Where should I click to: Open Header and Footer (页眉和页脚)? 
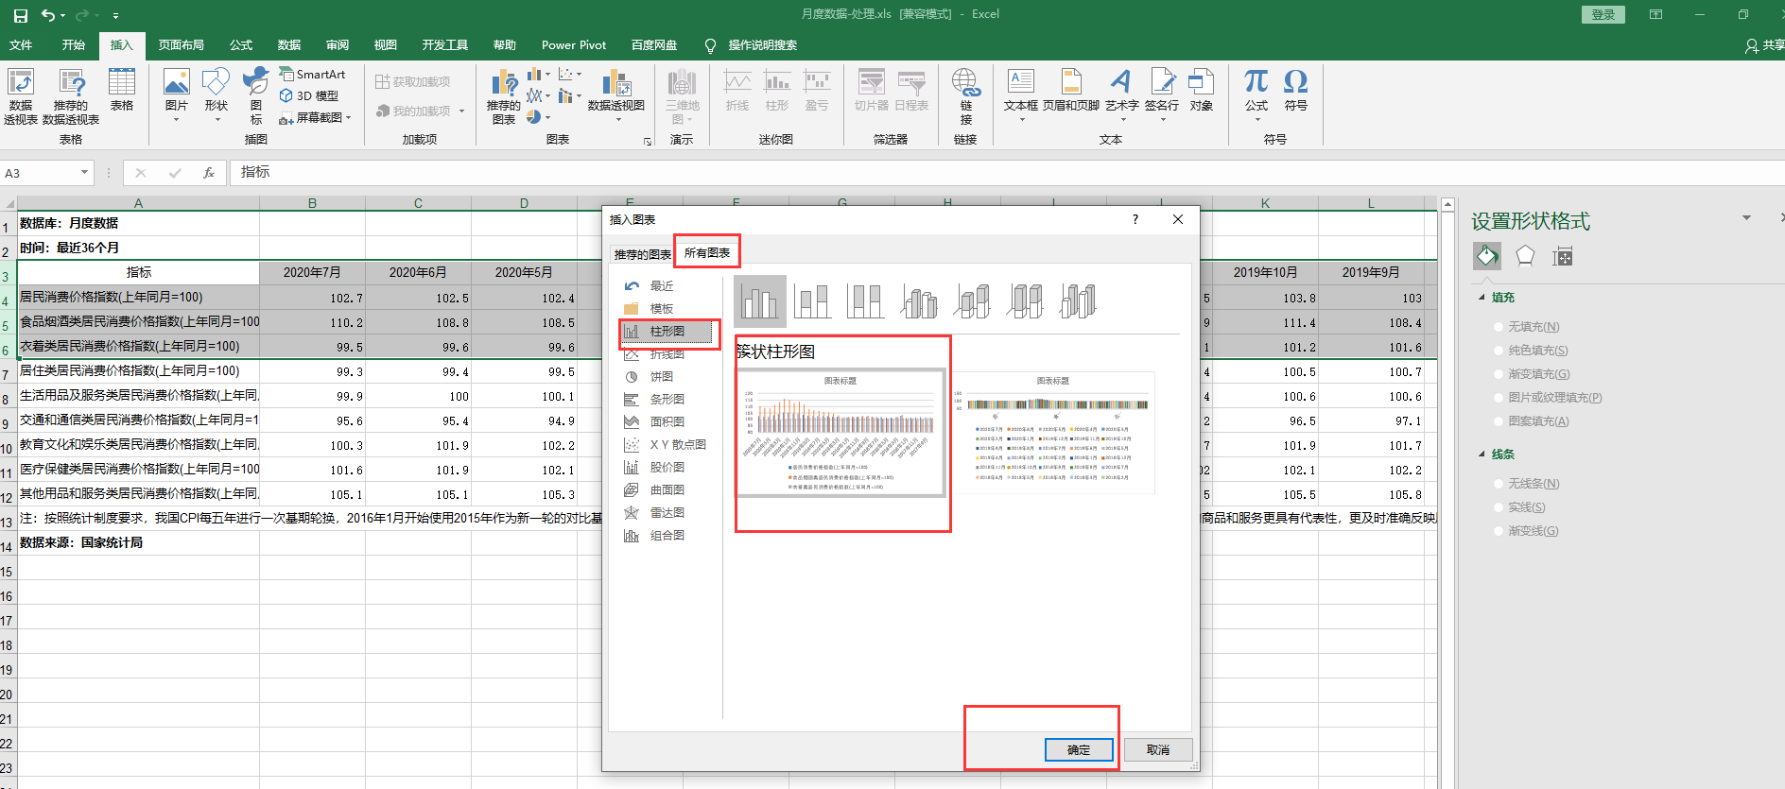point(1071,91)
